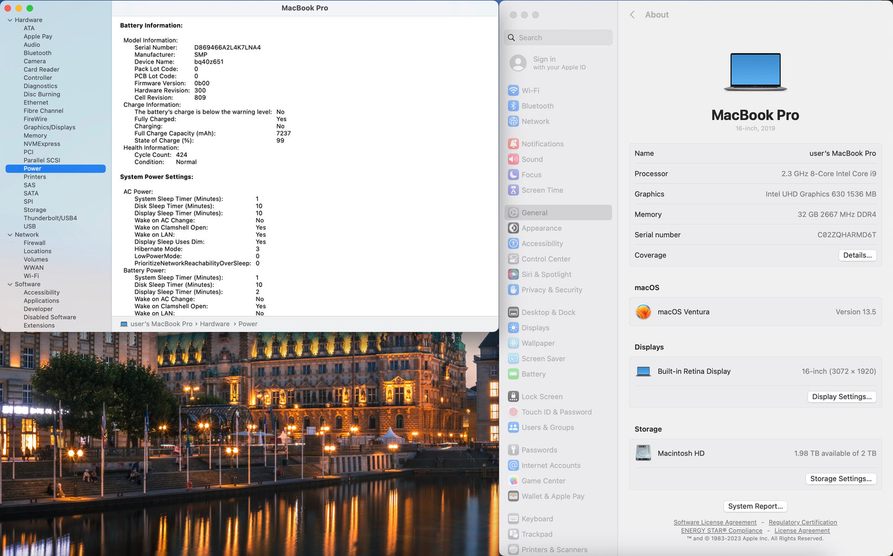The height and width of the screenshot is (556, 893).
Task: Select Graphics/Displays in hardware list
Action: (49, 127)
